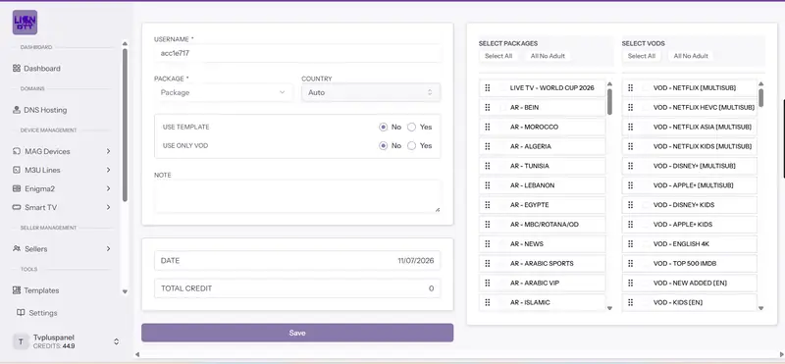785x364 pixels.
Task: Check the AR - EGYPTE package checkbox
Action: pos(503,205)
